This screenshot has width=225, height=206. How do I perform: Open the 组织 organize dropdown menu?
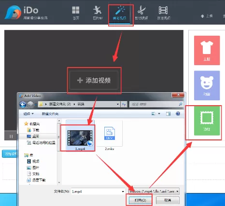click(x=28, y=114)
